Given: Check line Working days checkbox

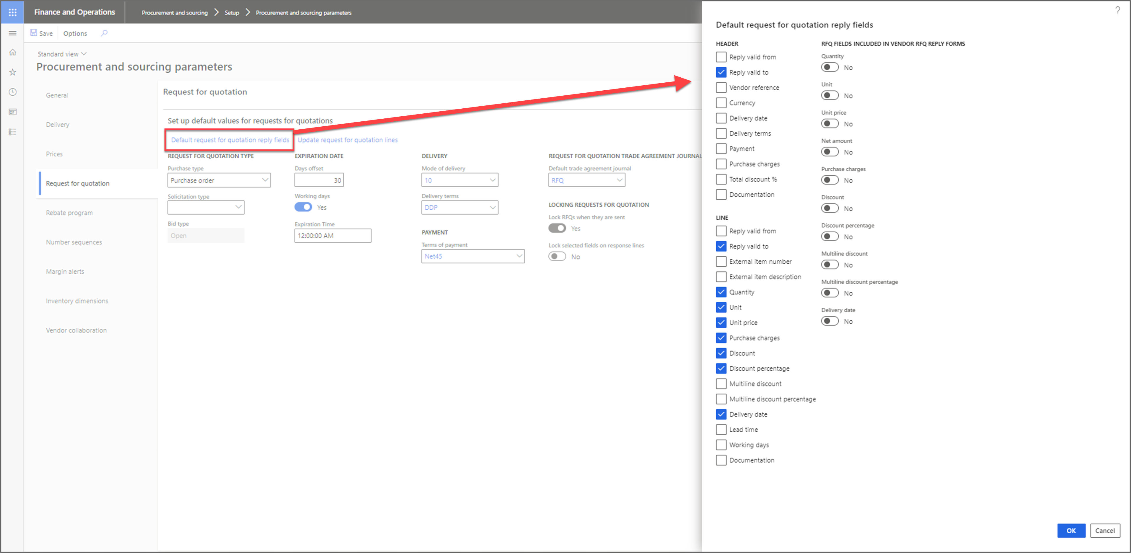Looking at the screenshot, I should pyautogui.click(x=721, y=445).
